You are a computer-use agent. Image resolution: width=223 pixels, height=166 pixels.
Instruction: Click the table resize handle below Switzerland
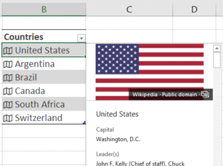pyautogui.click(x=84, y=123)
